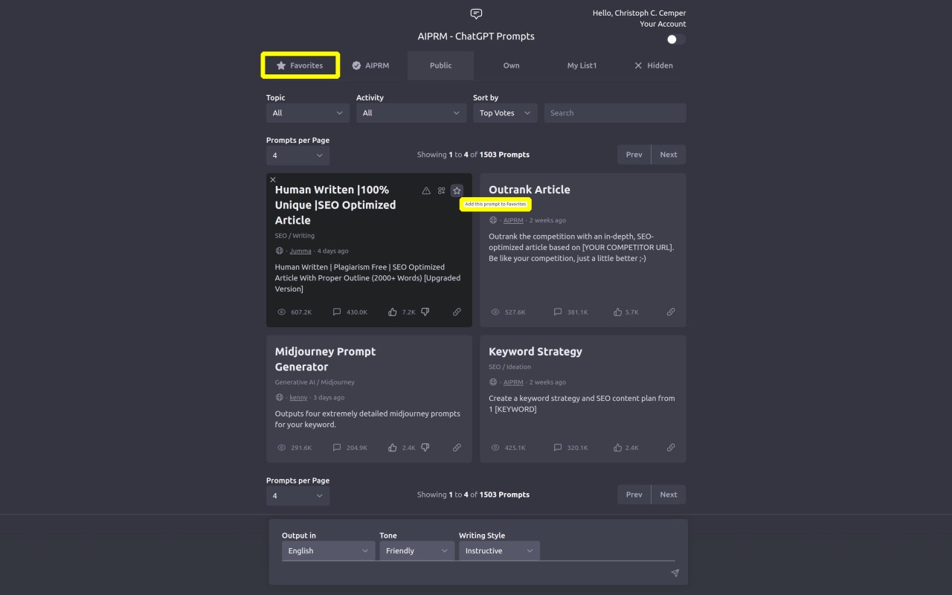
Task: Open the author link Jumma
Action: [x=300, y=251]
